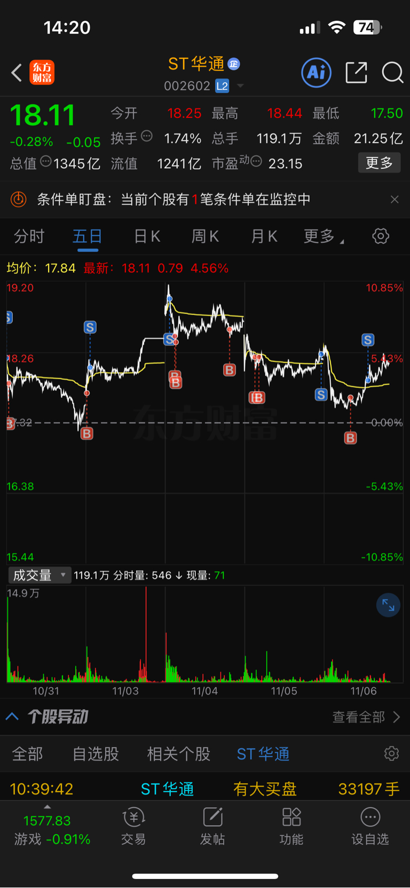
Task: Tap the 总值 info icon
Action: [x=46, y=161]
